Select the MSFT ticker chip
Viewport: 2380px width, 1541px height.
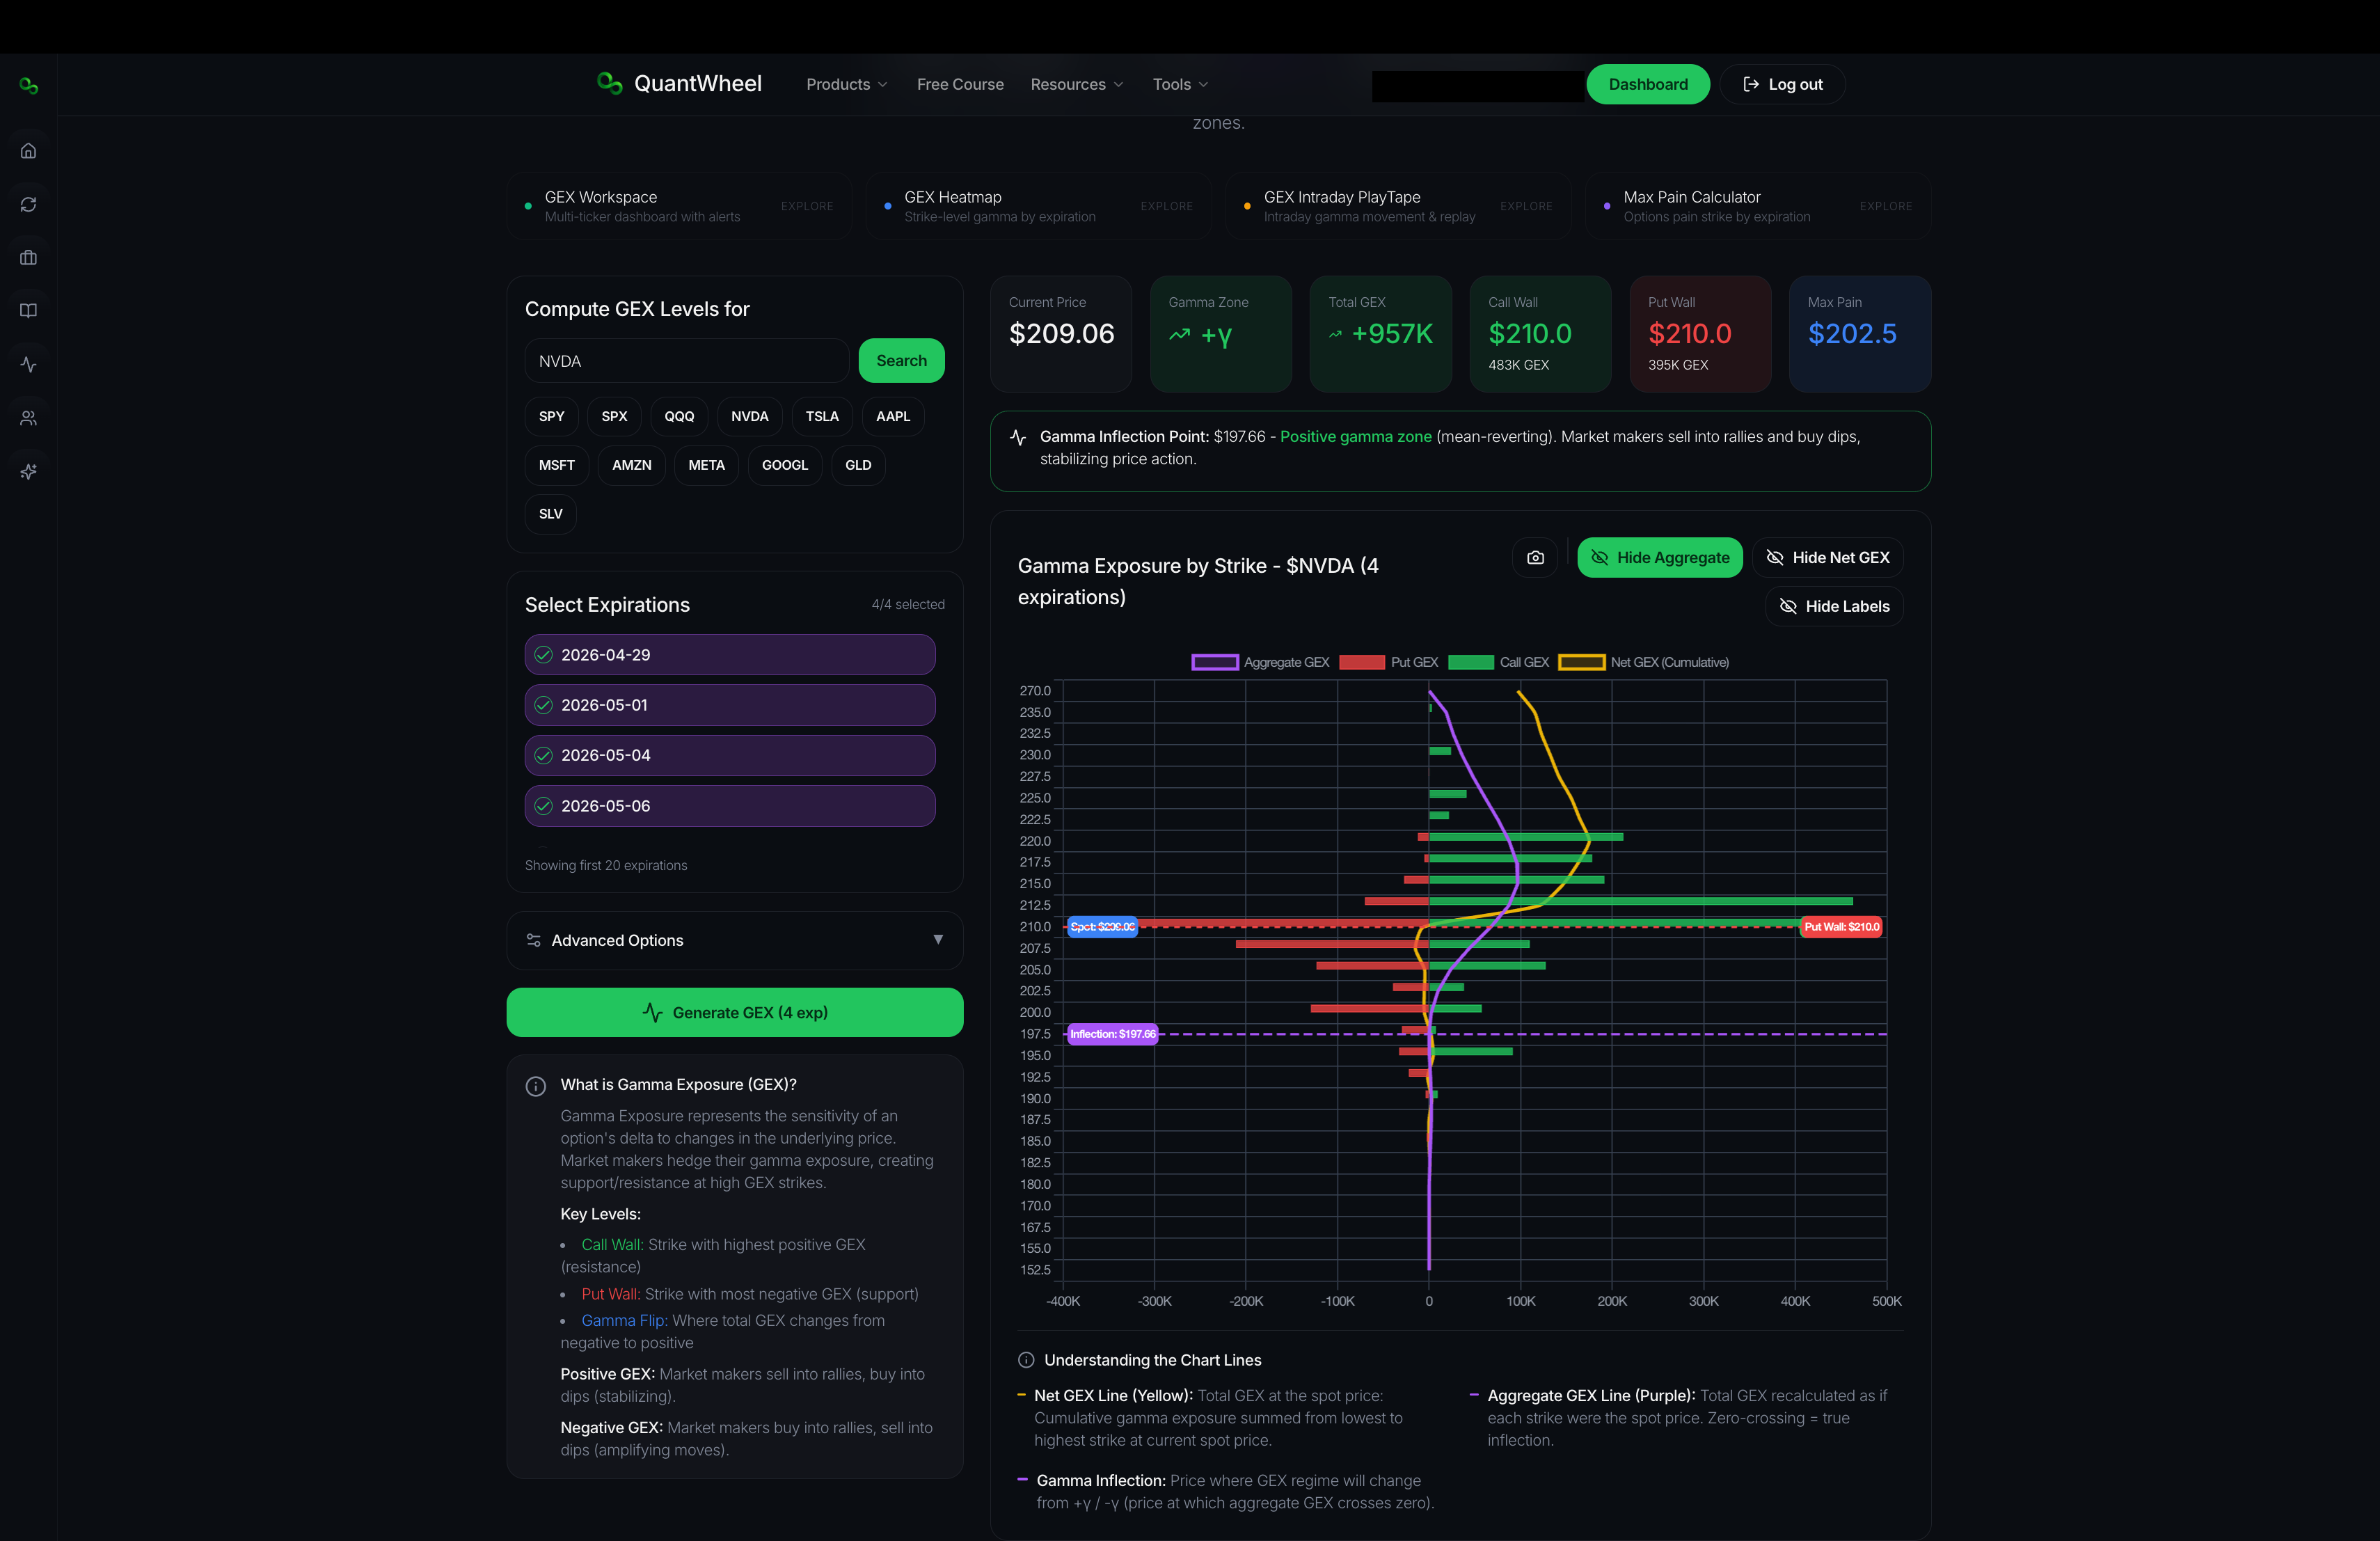pos(557,465)
